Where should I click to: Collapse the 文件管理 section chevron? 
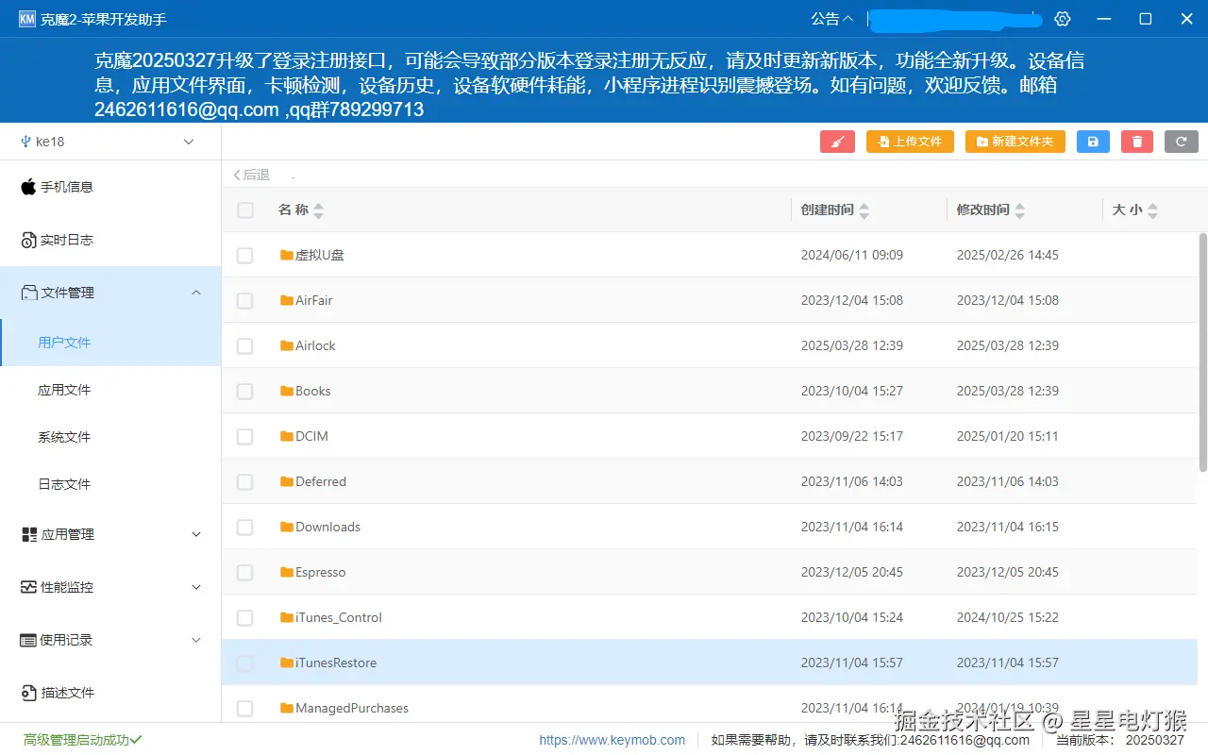196,293
